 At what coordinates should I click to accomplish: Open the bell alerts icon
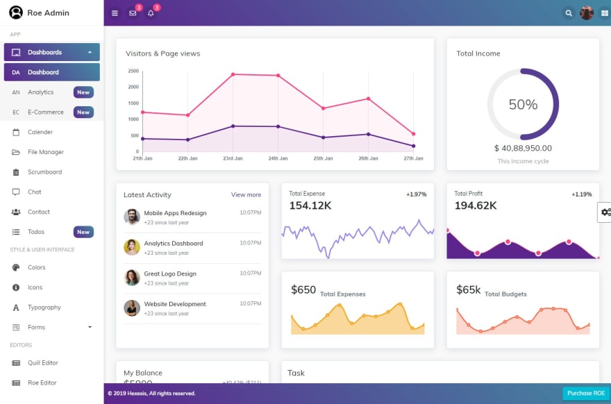point(151,13)
